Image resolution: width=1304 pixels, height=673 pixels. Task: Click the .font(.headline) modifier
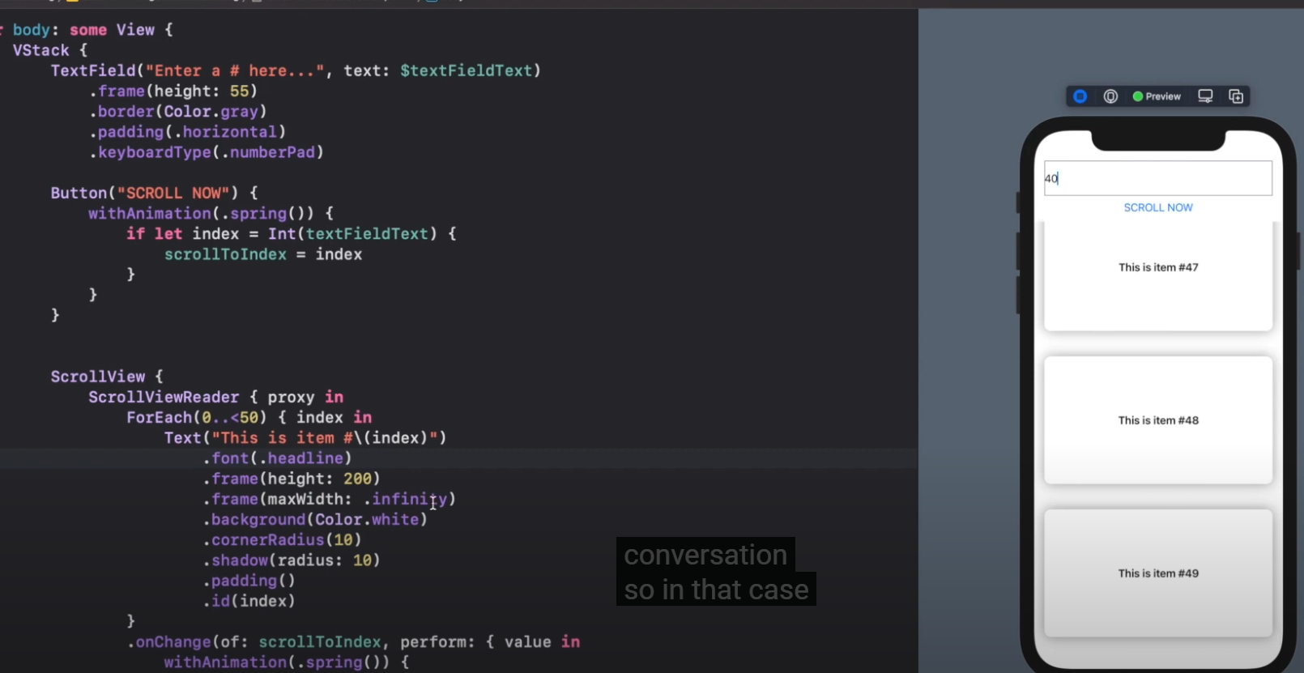pyautogui.click(x=277, y=458)
